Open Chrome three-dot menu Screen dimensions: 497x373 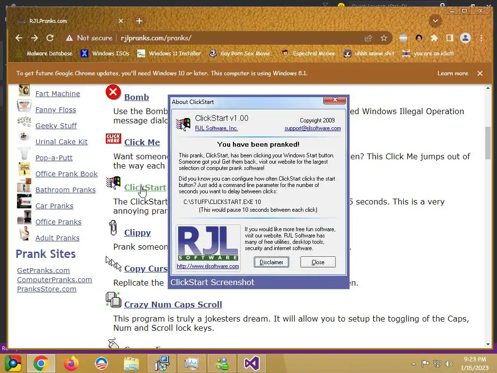(x=481, y=38)
